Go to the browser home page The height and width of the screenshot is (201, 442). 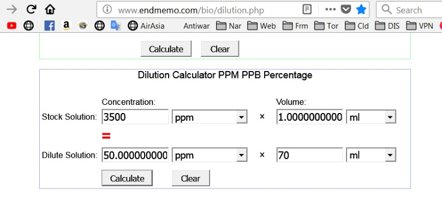tap(50, 10)
